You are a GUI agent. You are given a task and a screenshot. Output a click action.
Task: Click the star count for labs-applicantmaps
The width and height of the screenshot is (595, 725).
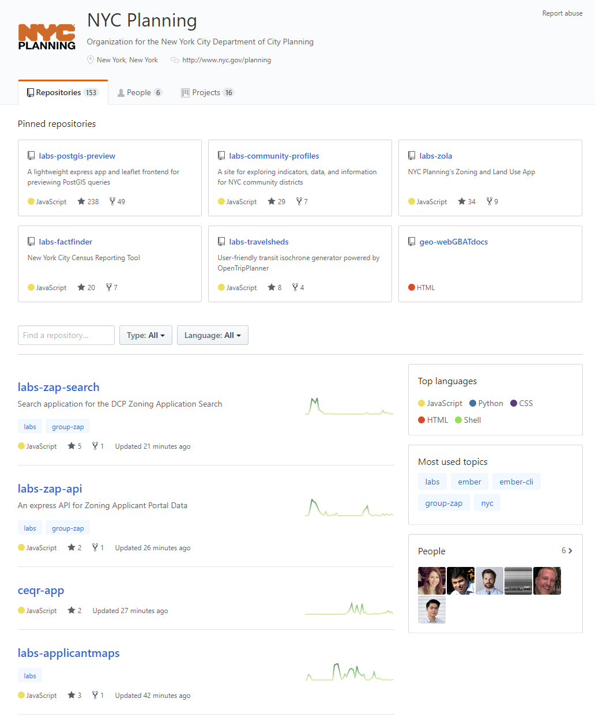[x=75, y=695]
